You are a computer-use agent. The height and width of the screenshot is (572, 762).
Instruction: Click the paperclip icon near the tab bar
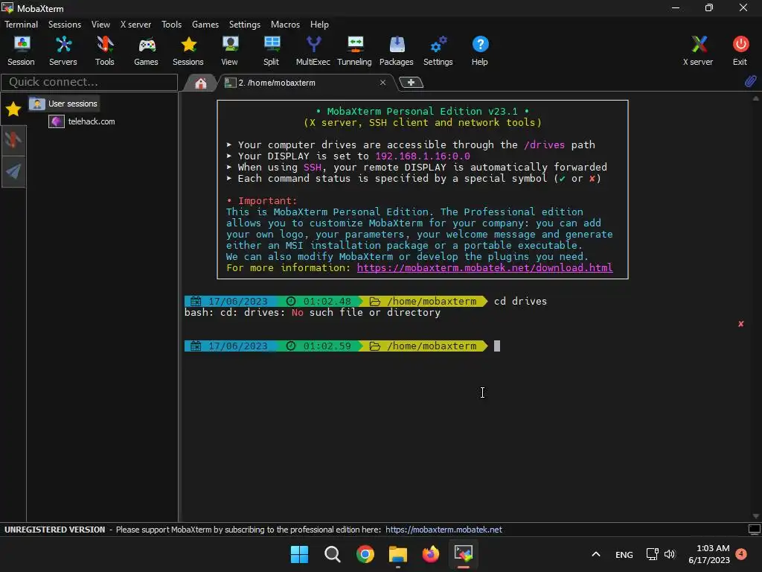(x=750, y=81)
